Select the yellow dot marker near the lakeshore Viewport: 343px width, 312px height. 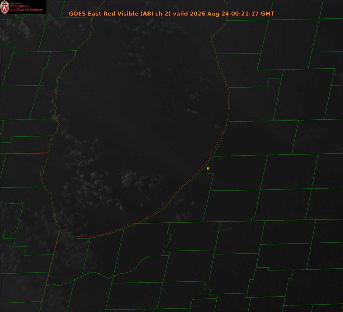(x=208, y=168)
